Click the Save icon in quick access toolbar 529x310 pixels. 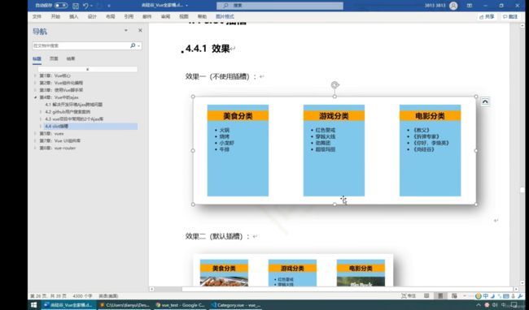[76, 6]
